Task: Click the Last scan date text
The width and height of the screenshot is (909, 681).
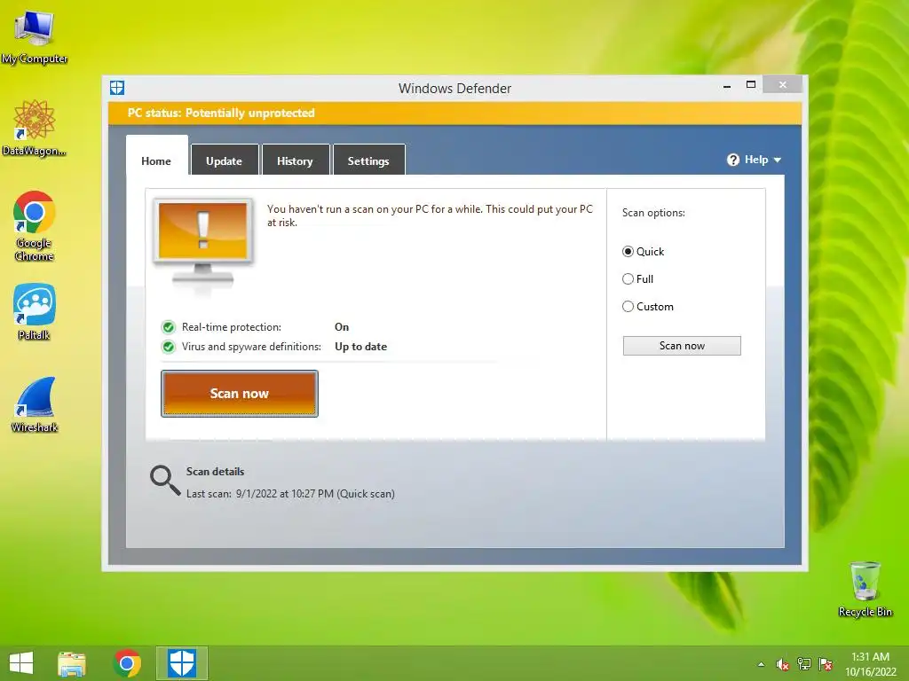Action: [290, 494]
